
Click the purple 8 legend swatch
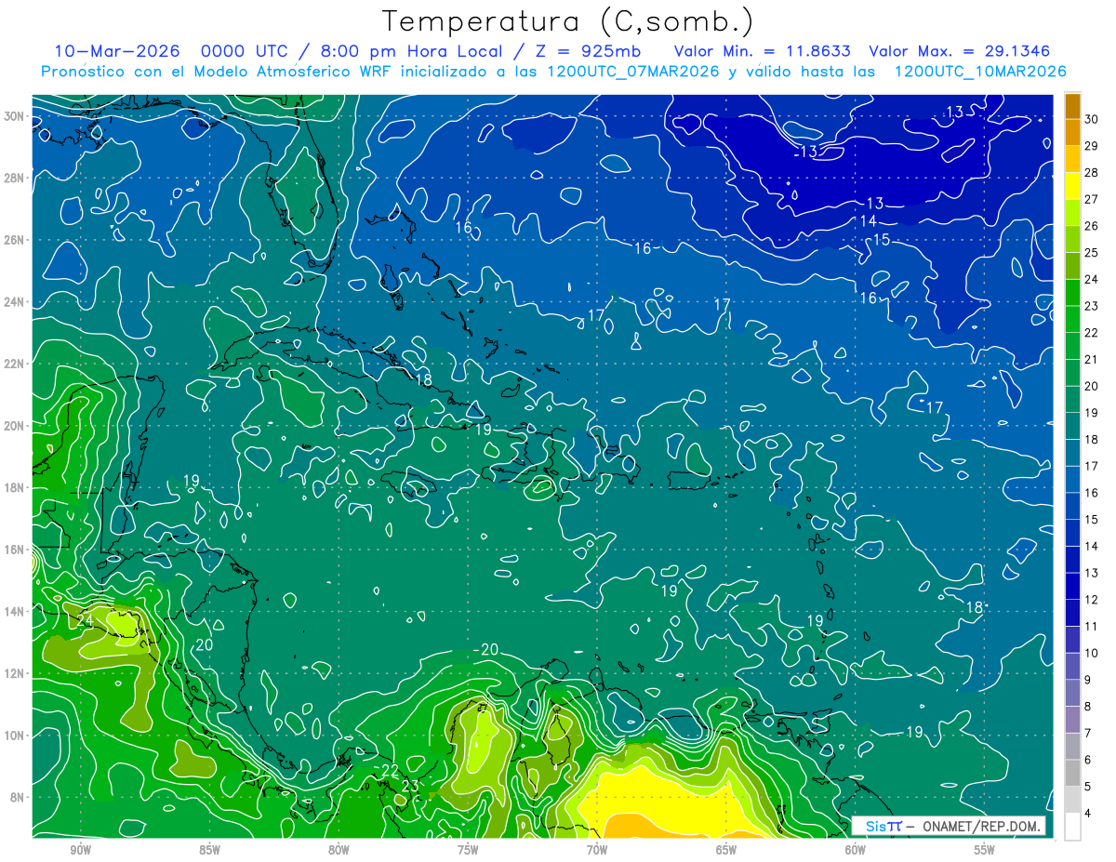pos(1072,720)
